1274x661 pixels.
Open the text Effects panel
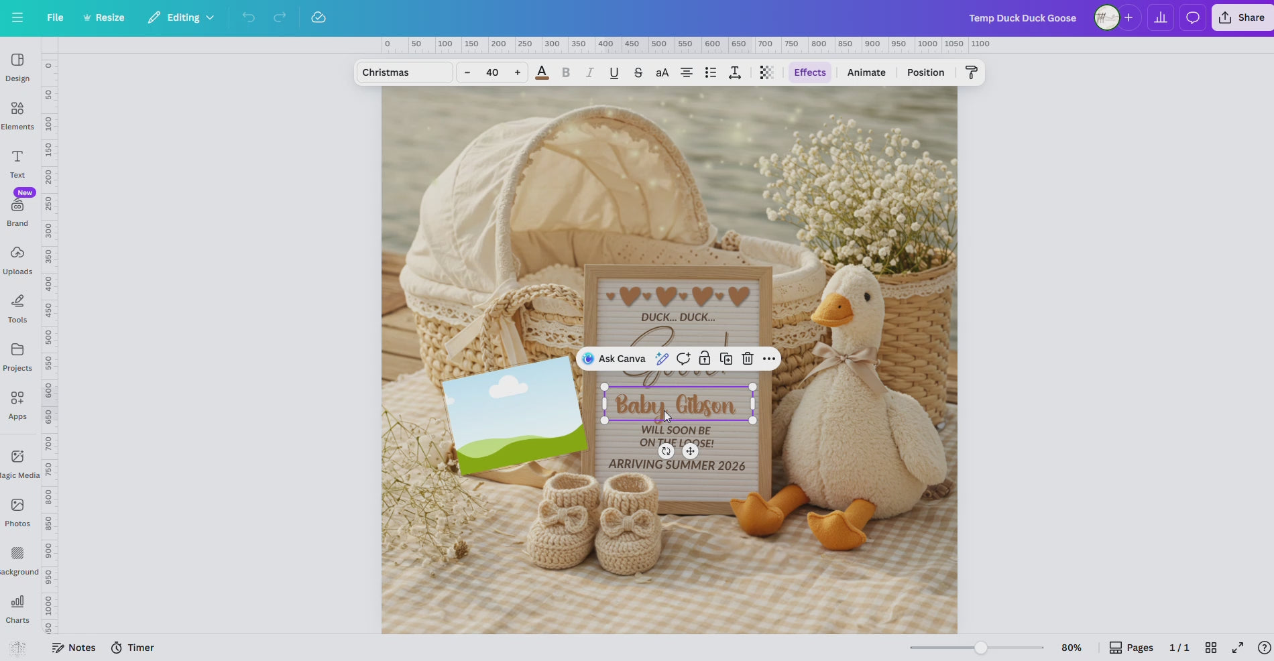809,72
